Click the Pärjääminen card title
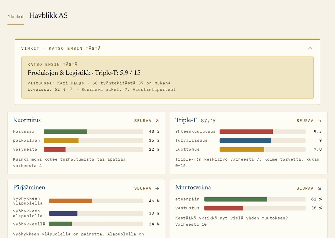Viewport: 335px width, 238px height. coord(29,187)
